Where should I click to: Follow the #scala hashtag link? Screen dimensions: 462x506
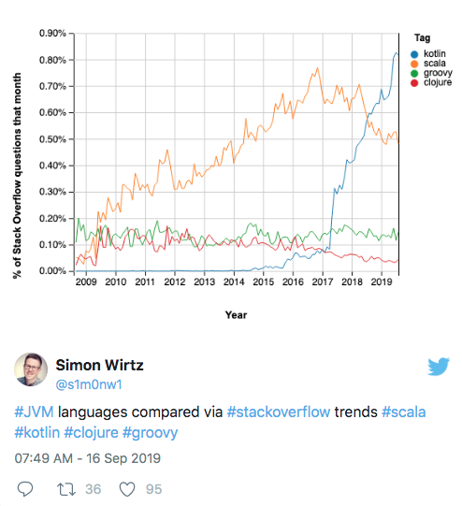404,412
